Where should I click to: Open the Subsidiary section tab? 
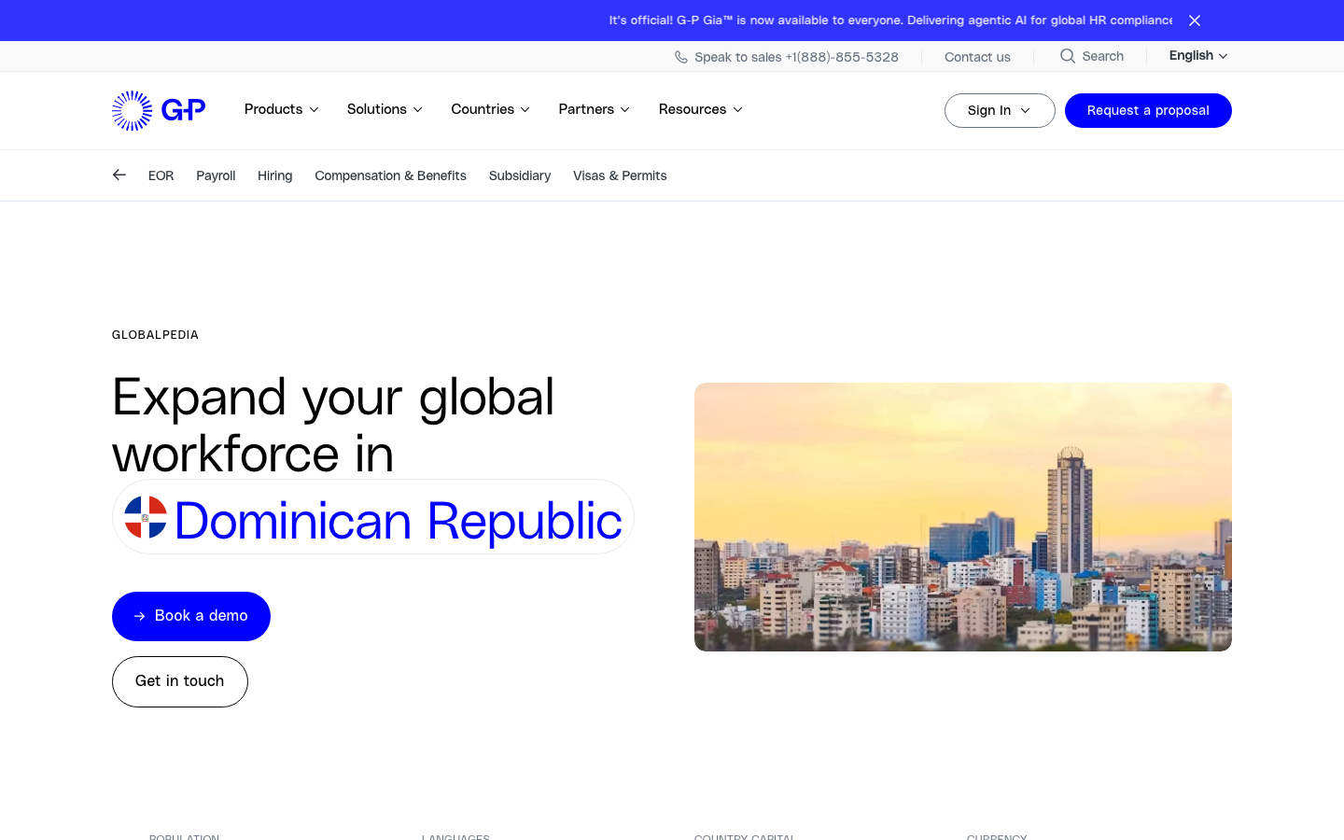520,175
